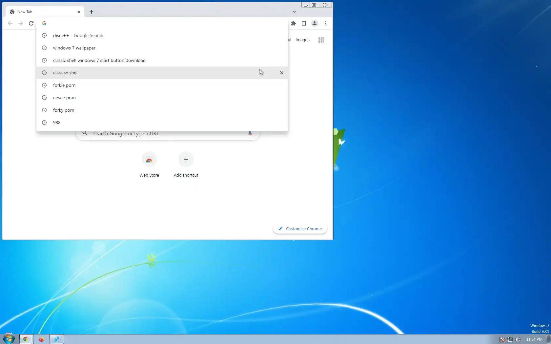The image size is (551, 344).
Task: Remove the 'classise shell' suggestion
Action: tap(282, 73)
